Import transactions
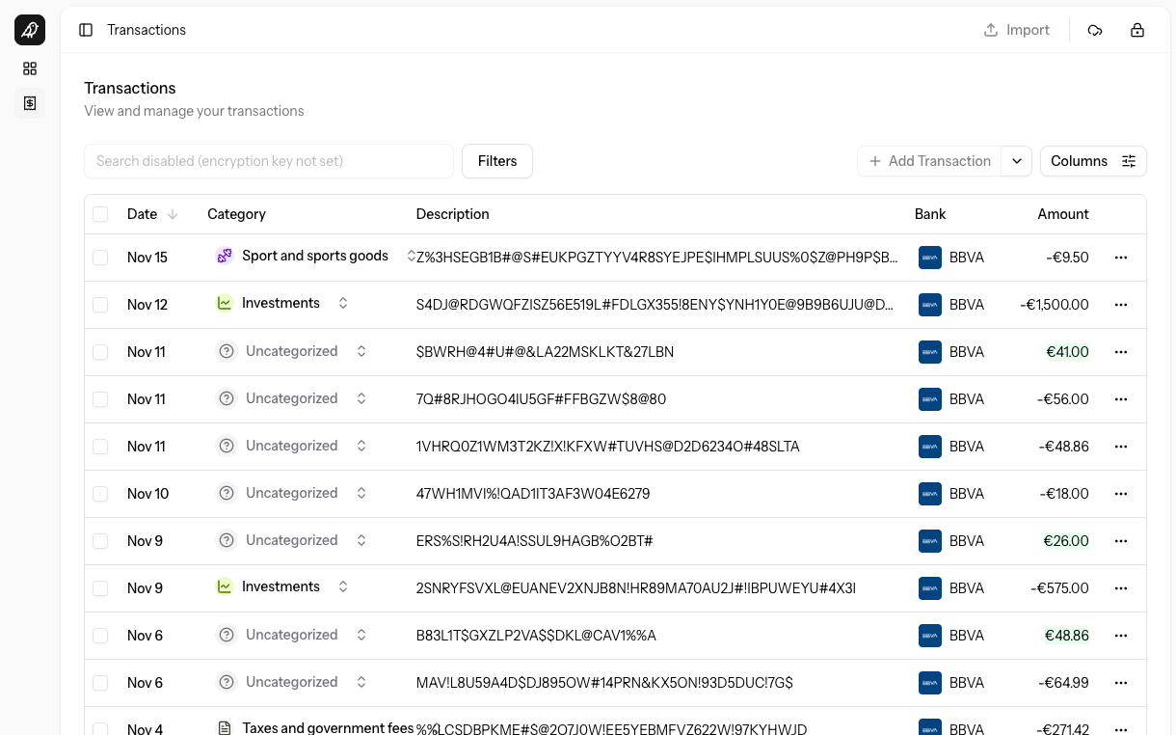Screen dimensions: 1176x735 (1017, 30)
